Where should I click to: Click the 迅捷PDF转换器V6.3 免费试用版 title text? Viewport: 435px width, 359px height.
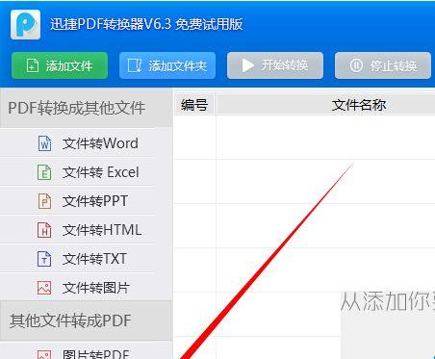146,24
